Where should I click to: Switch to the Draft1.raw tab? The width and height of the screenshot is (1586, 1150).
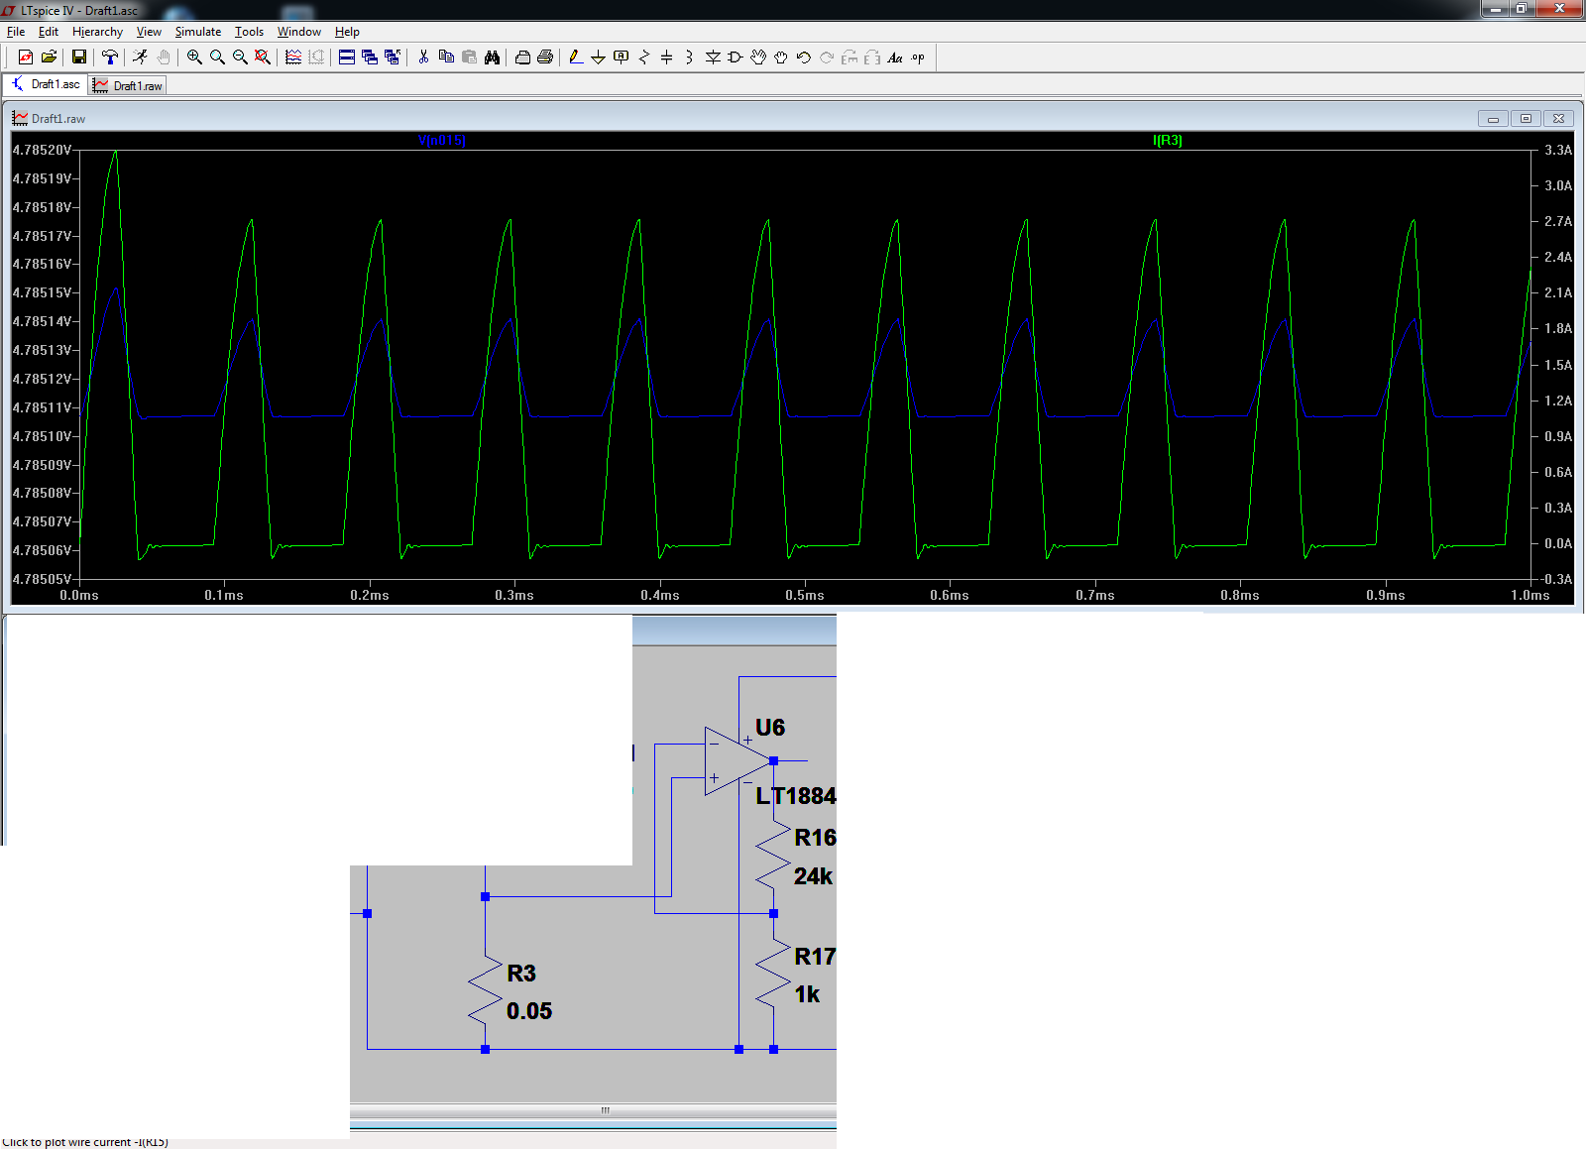(128, 86)
